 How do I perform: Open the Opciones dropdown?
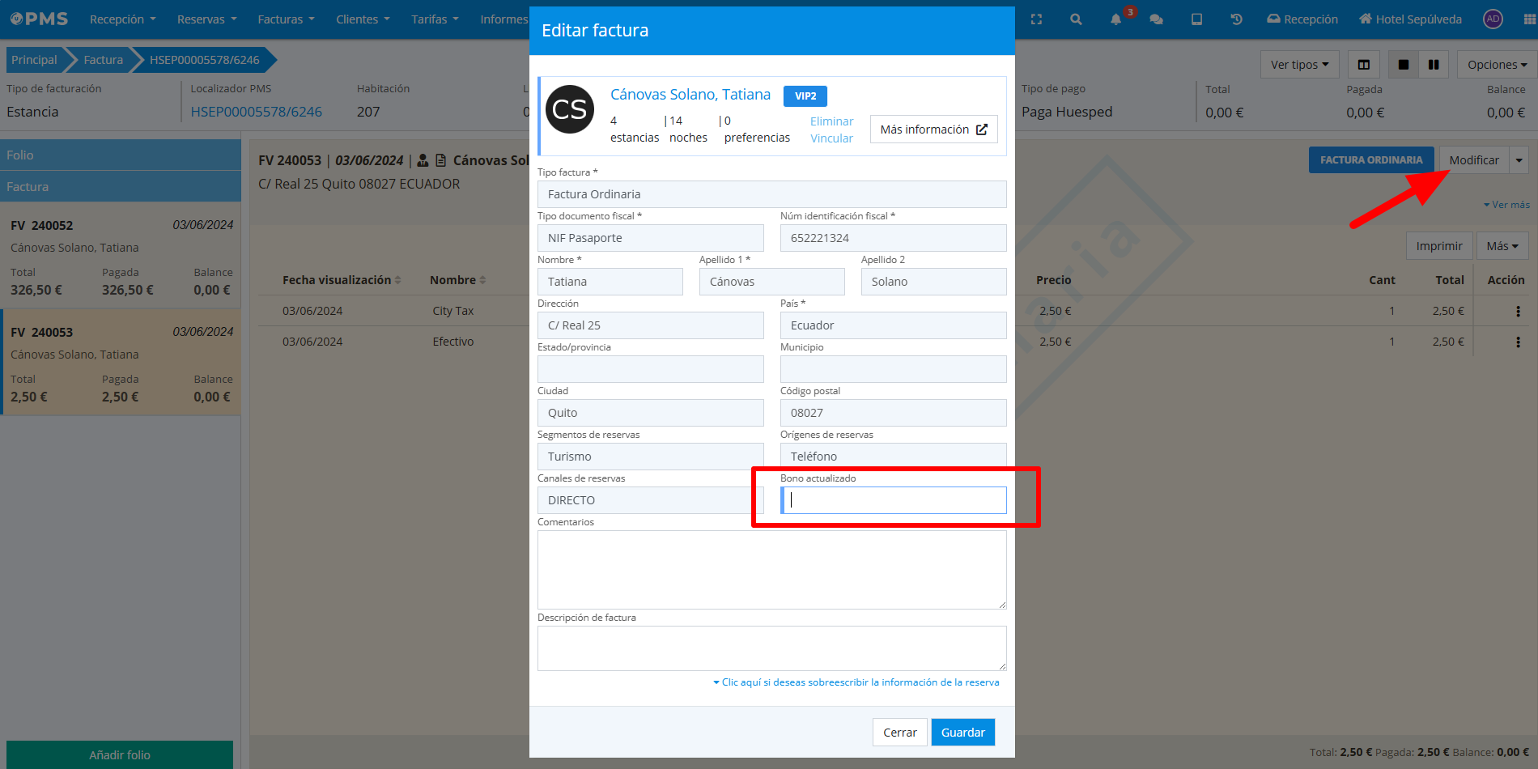1497,65
